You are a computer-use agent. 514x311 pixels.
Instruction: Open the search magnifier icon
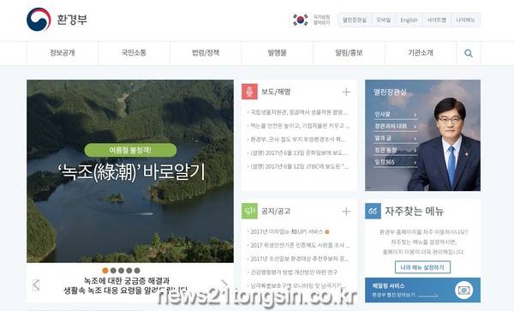tap(469, 53)
